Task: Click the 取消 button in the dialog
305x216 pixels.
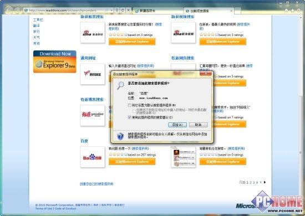Action: (x=198, y=125)
